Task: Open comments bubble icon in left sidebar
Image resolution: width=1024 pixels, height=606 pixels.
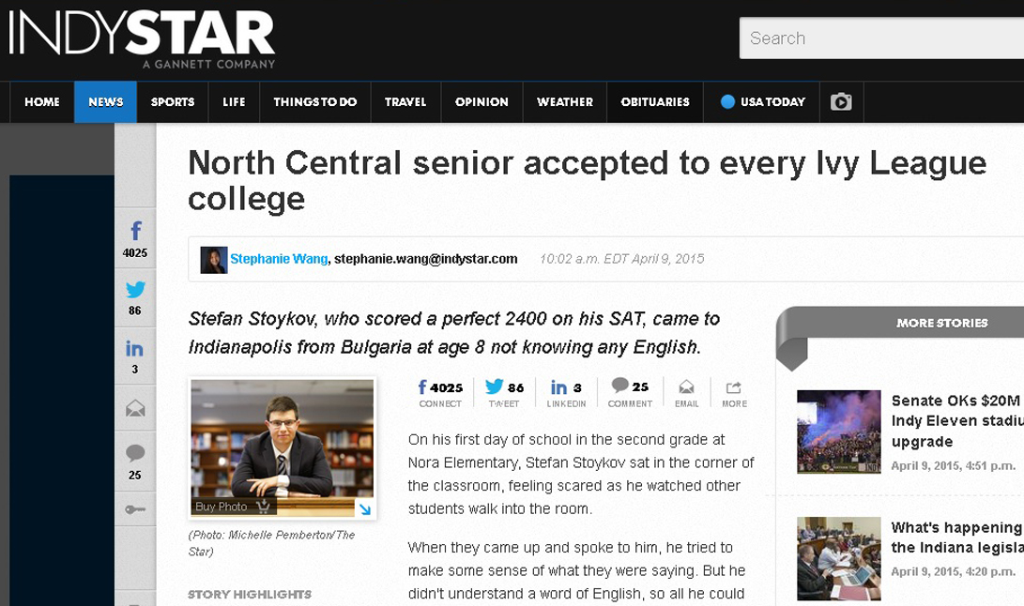Action: pyautogui.click(x=135, y=454)
